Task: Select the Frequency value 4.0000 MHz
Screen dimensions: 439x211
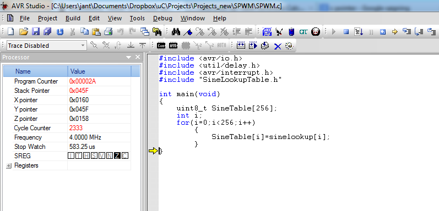Action: [x=85, y=137]
